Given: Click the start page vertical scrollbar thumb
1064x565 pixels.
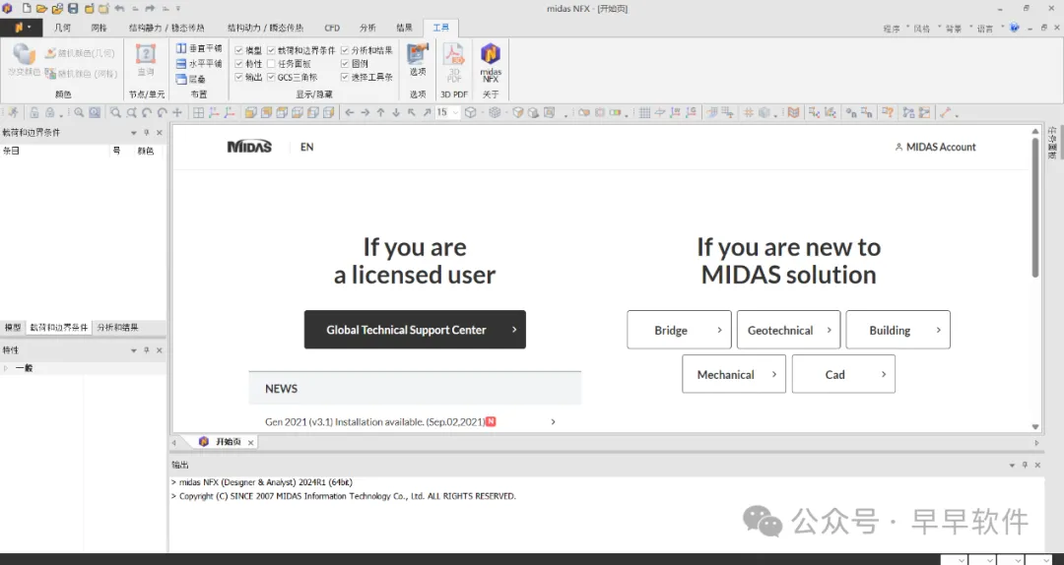Looking at the screenshot, I should click(1035, 207).
